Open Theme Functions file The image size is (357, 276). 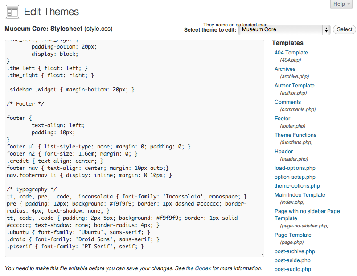295,135
